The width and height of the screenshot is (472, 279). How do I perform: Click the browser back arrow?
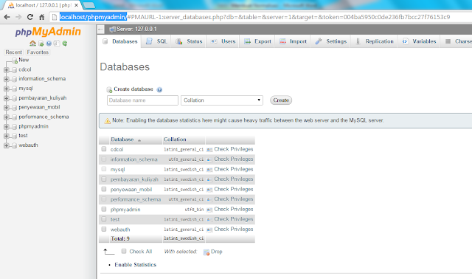click(7, 17)
